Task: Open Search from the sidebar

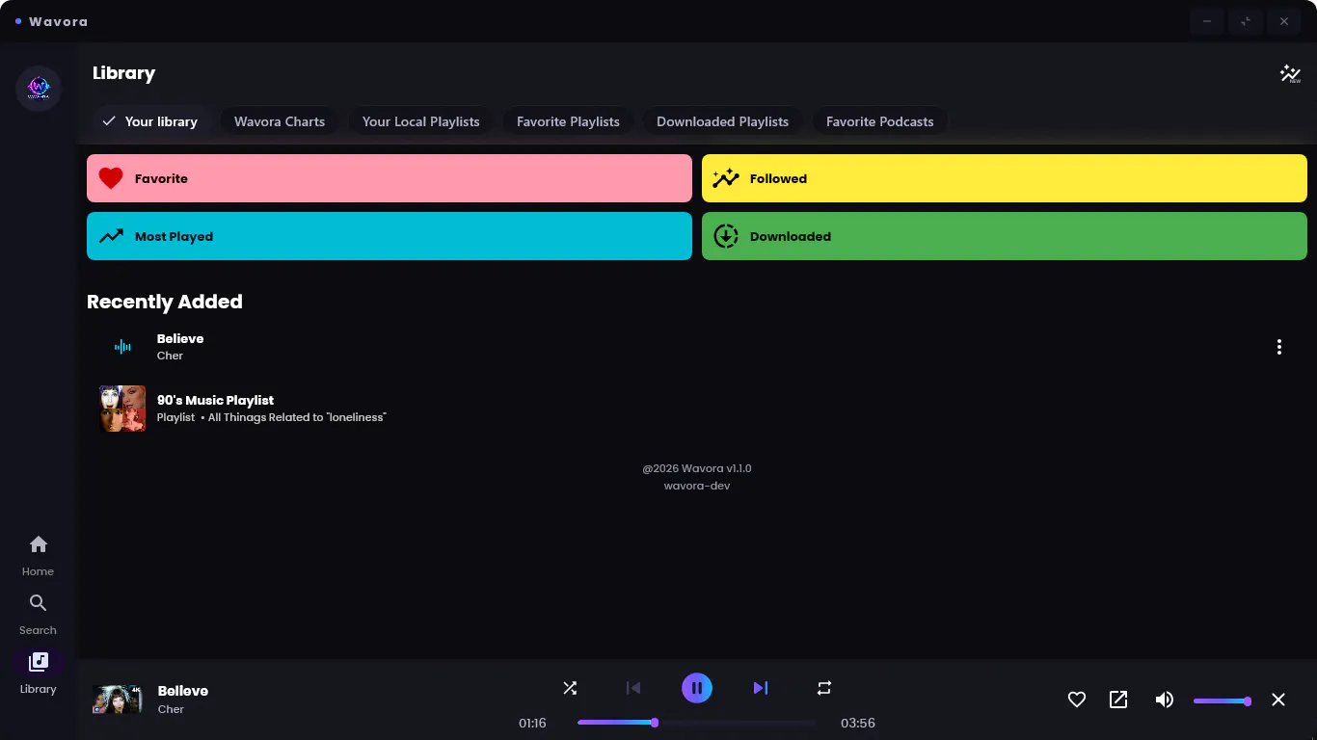Action: tap(39, 615)
